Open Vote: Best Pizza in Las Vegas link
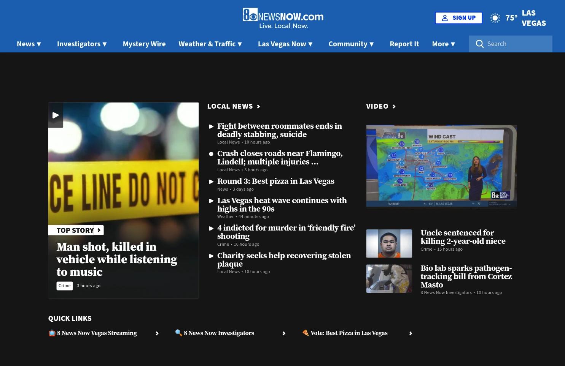The image size is (565, 376). click(x=349, y=333)
